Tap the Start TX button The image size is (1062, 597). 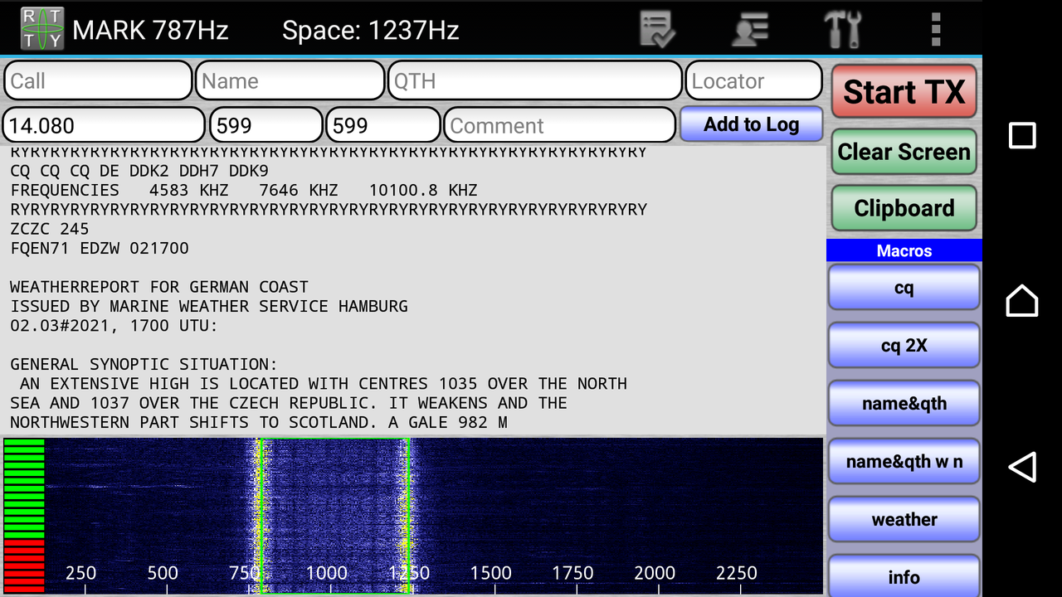tap(904, 91)
